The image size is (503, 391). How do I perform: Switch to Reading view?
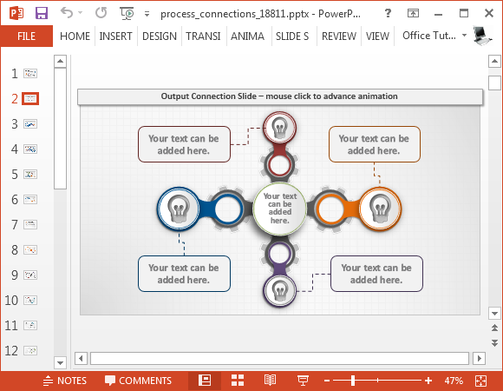coord(270,381)
